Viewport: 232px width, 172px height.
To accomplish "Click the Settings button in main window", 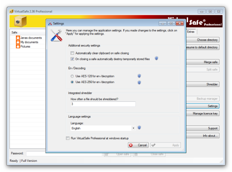I will [203, 106].
